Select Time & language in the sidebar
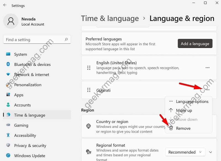 click(37, 115)
